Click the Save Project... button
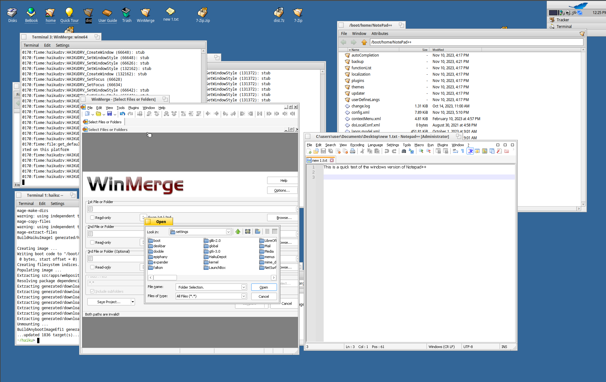 click(x=109, y=302)
